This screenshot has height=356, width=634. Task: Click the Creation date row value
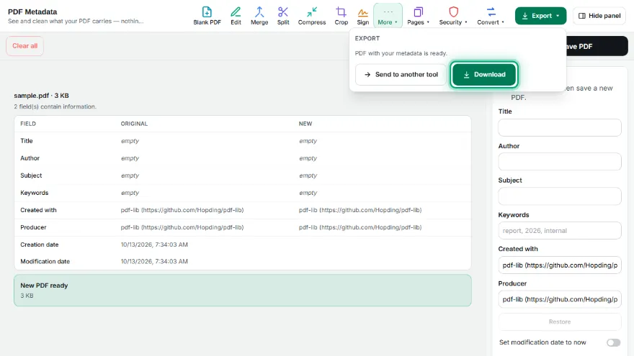[x=154, y=245]
